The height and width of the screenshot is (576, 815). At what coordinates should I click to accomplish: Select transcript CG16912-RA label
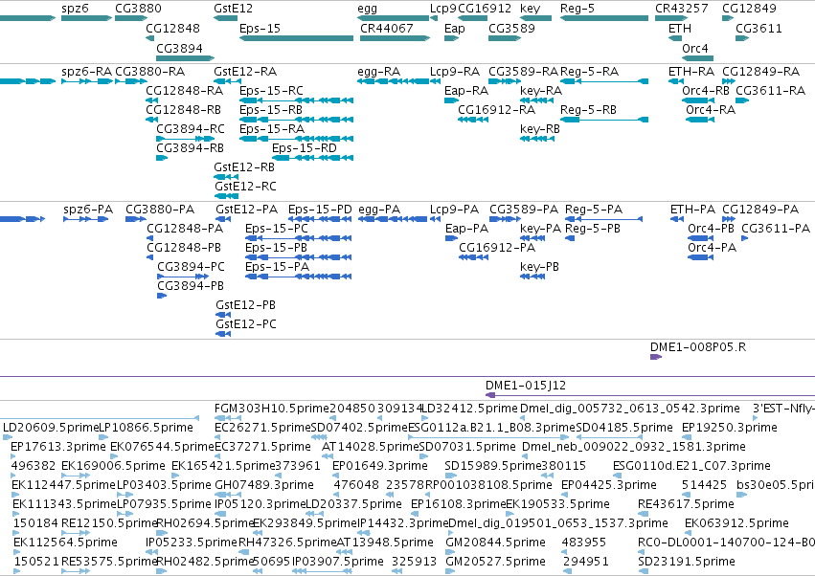[496, 110]
